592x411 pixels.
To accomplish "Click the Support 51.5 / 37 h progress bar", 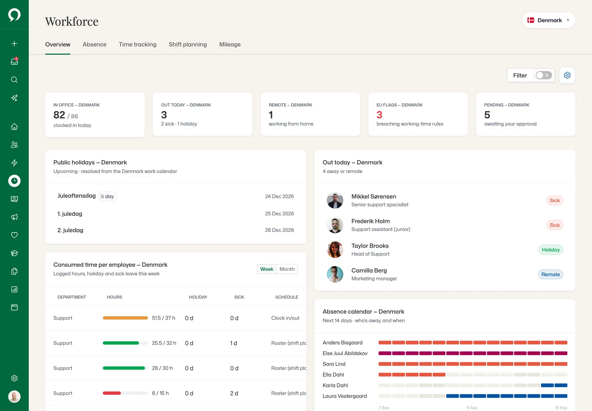I will click(125, 318).
